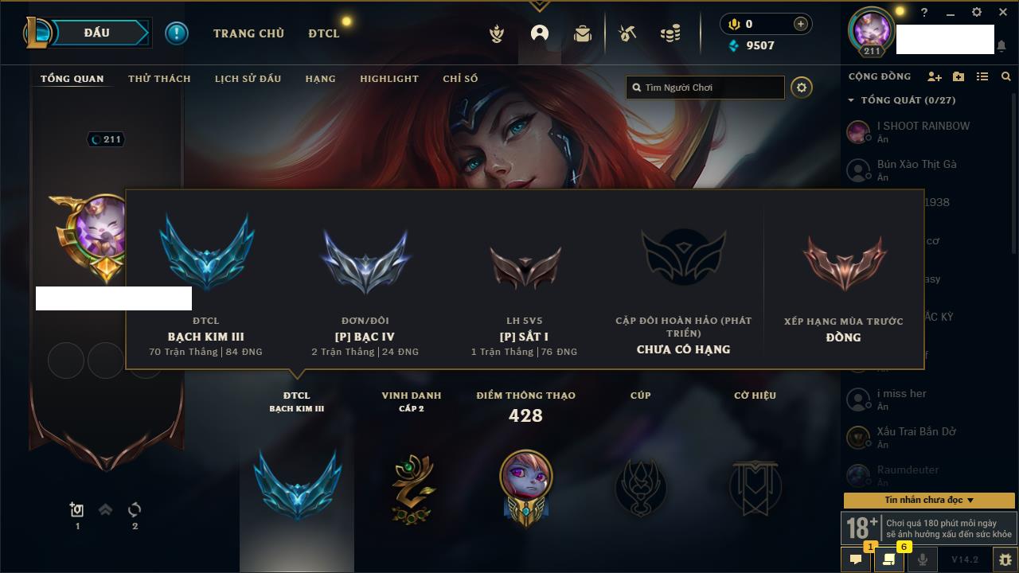The width and height of the screenshot is (1019, 573).
Task: Open the TRANG CHỦ home link
Action: 248,33
